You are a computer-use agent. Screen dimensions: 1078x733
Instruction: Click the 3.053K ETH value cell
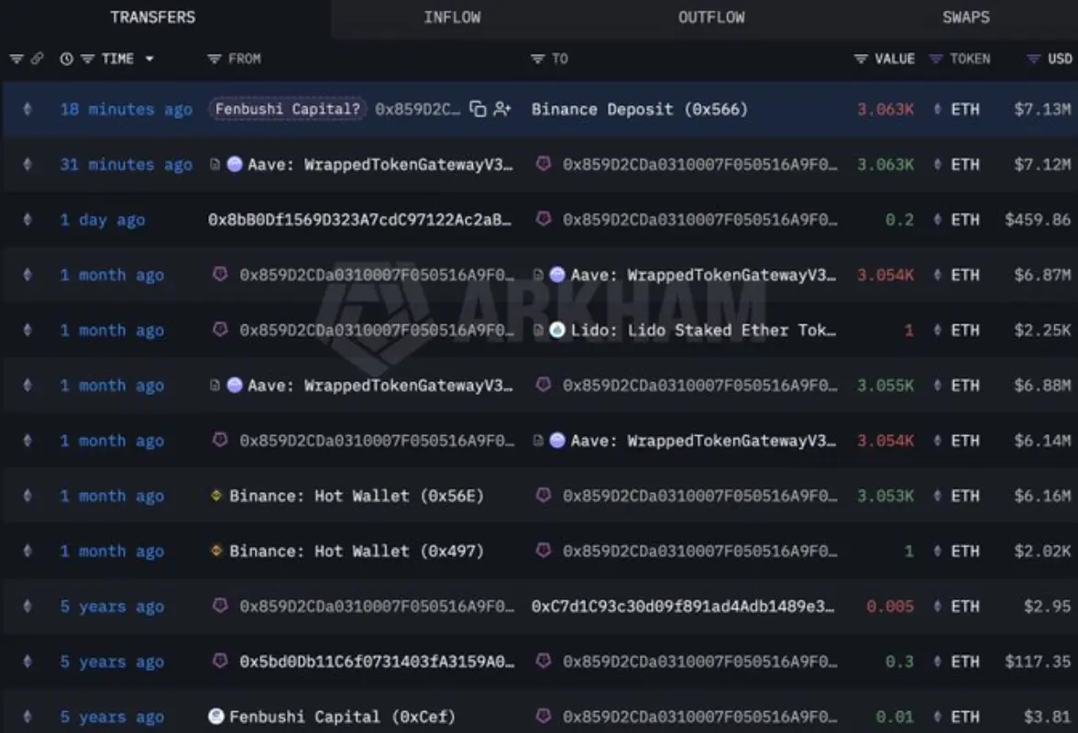click(885, 496)
